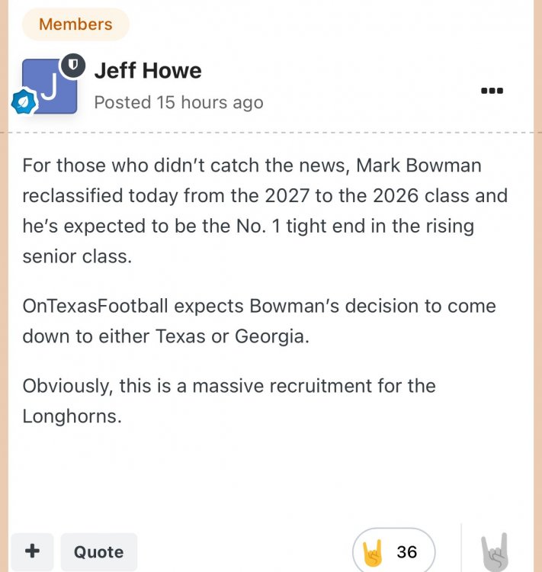
Task: Open Jeff Howe's "J" avatar thumbnail
Action: point(50,86)
